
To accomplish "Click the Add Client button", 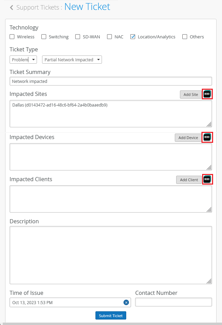I will (x=189, y=180).
